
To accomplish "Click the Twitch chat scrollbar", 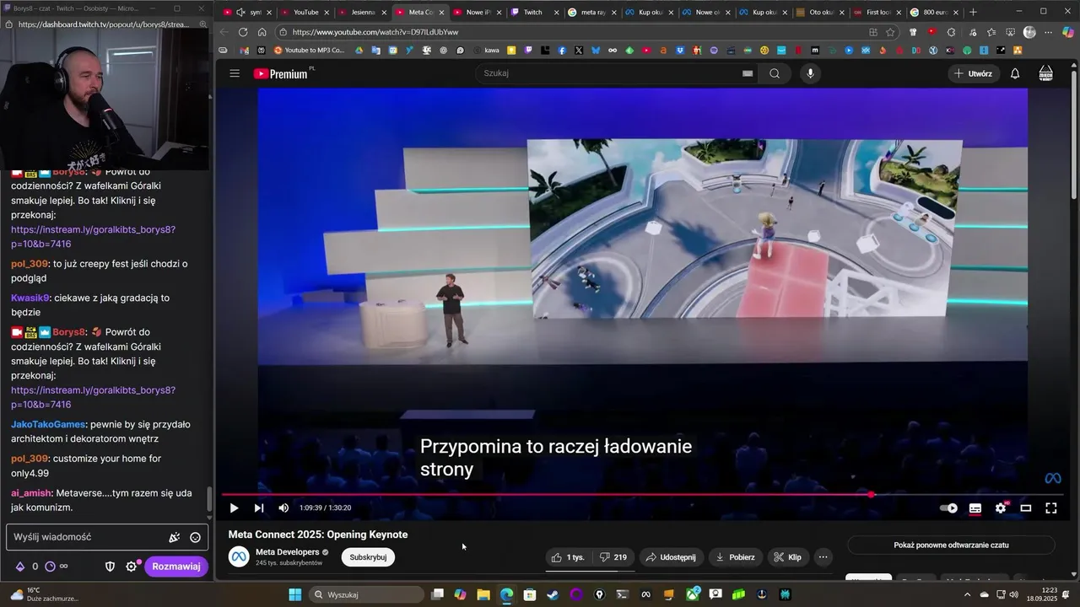I will pyautogui.click(x=209, y=499).
